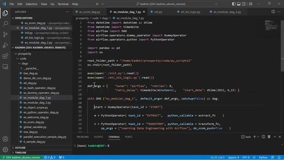
Task: Split the editor right
Action: coord(273,12)
